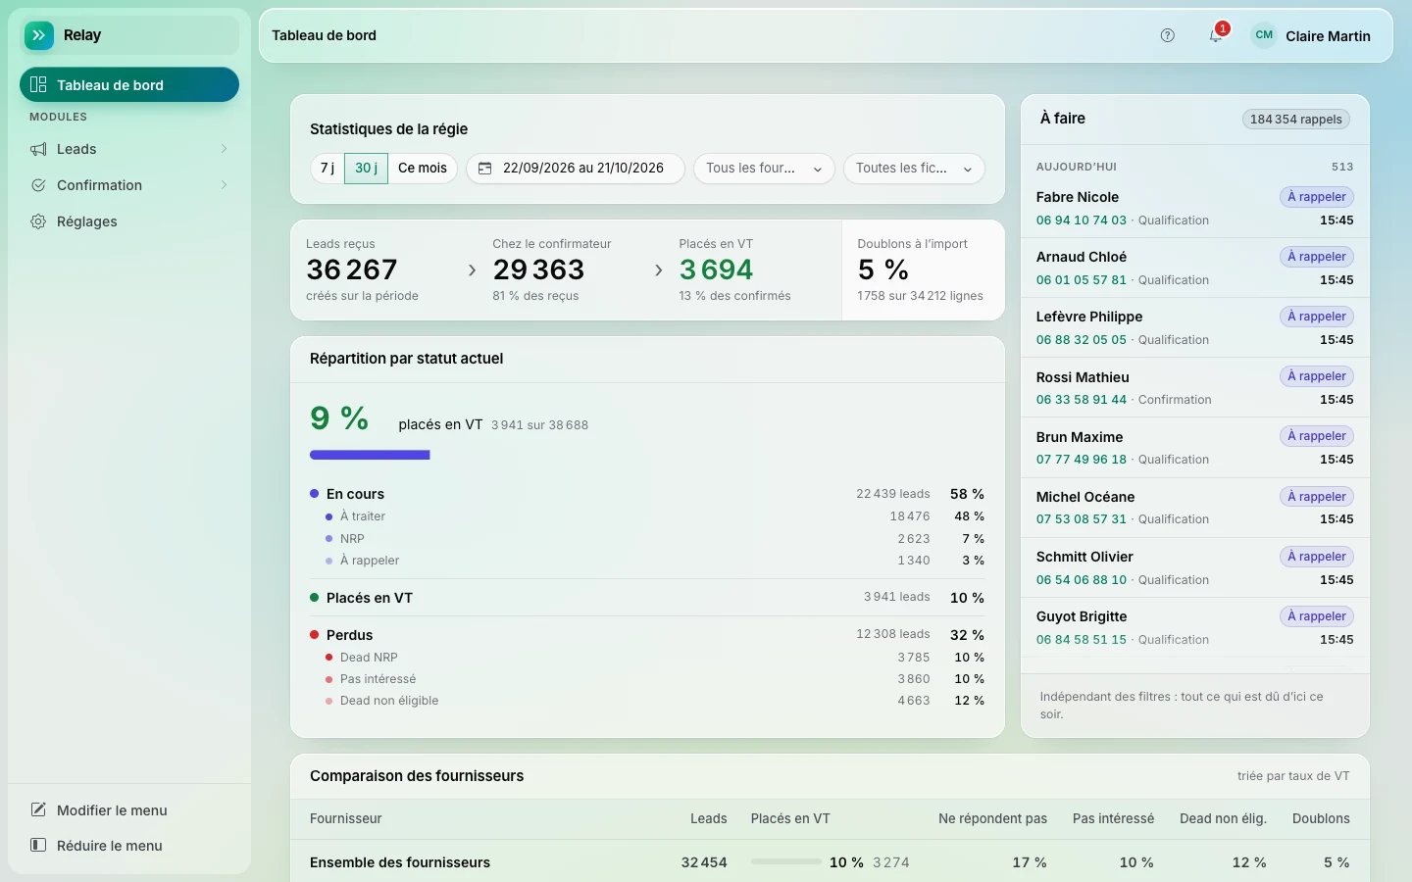Open the Confirmation module
The width and height of the screenshot is (1412, 882).
129,185
